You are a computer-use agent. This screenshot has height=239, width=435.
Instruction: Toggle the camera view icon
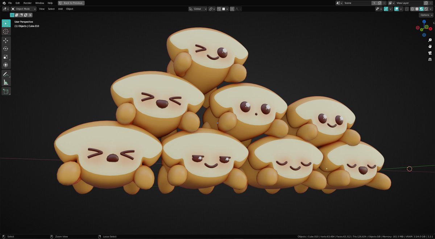pyautogui.click(x=430, y=53)
